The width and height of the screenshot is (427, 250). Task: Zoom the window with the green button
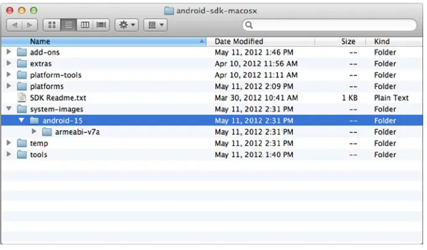[33, 11]
